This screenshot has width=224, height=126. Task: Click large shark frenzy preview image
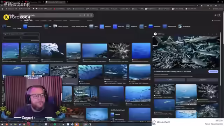tap(186, 52)
